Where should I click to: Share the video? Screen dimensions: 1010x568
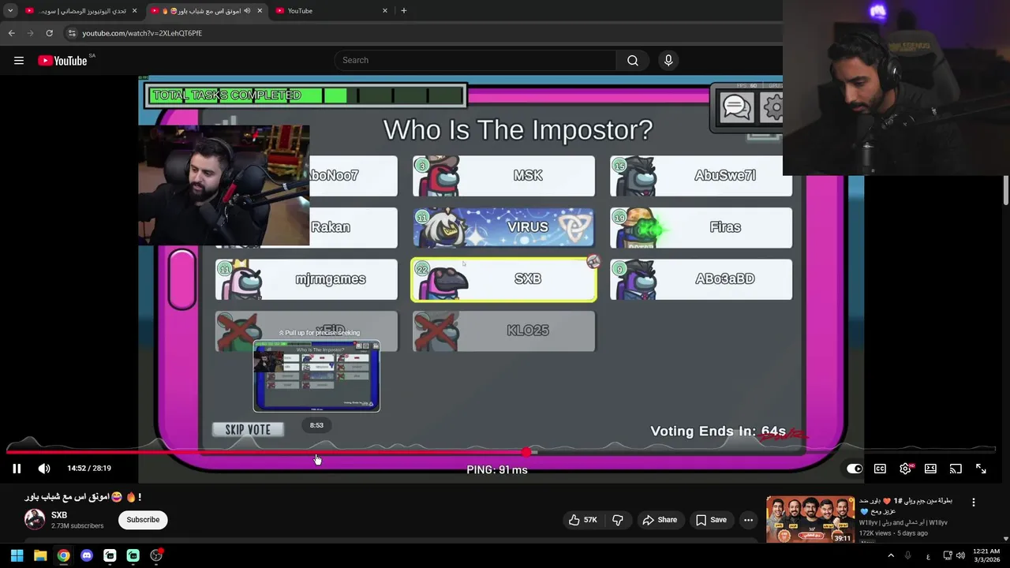[660, 520]
